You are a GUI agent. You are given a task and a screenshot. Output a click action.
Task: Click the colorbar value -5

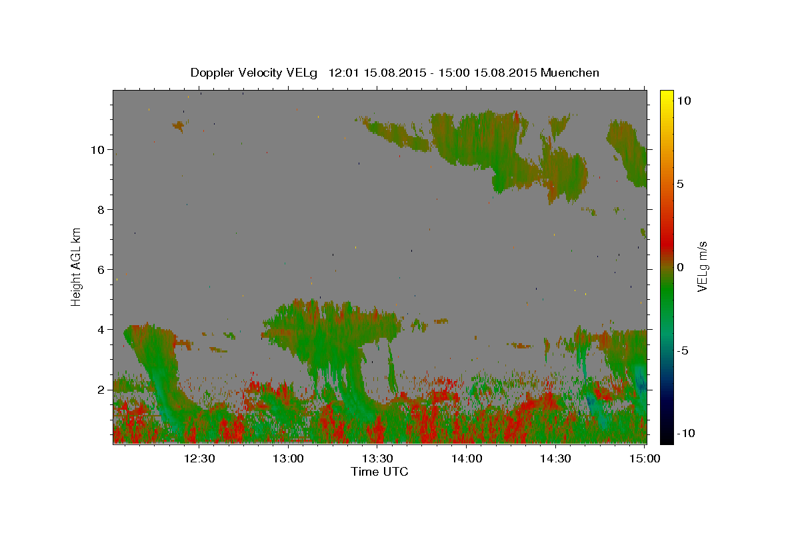[x=683, y=350]
